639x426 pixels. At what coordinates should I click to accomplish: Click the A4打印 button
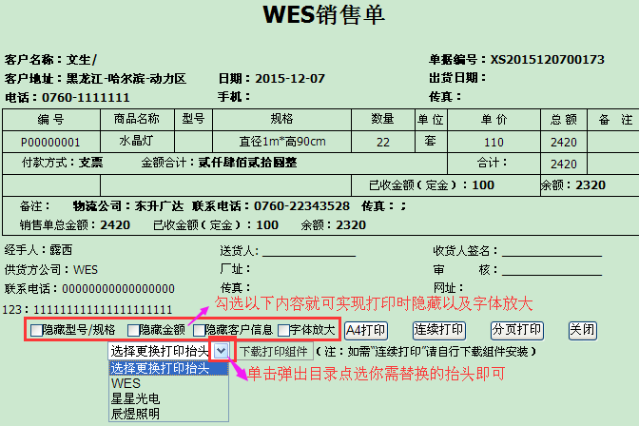click(365, 330)
